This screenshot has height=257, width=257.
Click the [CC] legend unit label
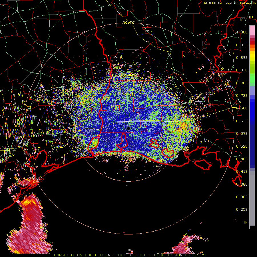[244, 20]
